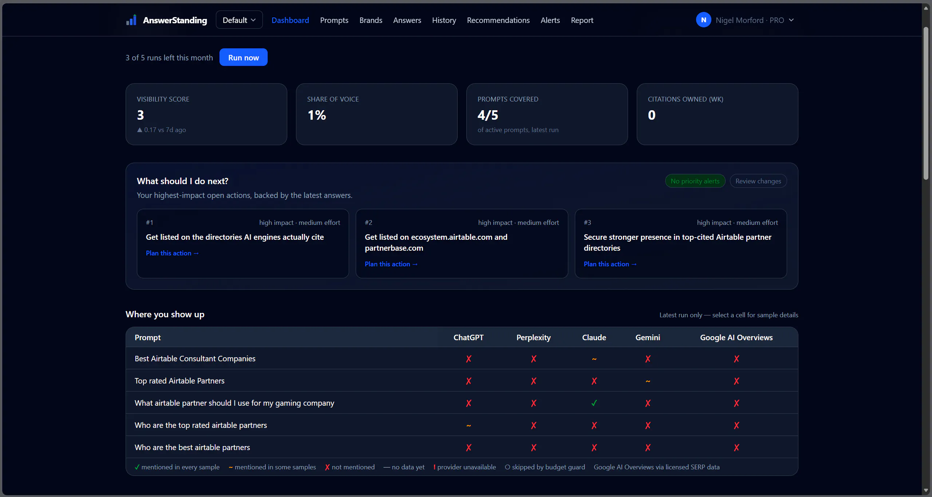Plan action #3 about top-cited partner directories

(610, 264)
